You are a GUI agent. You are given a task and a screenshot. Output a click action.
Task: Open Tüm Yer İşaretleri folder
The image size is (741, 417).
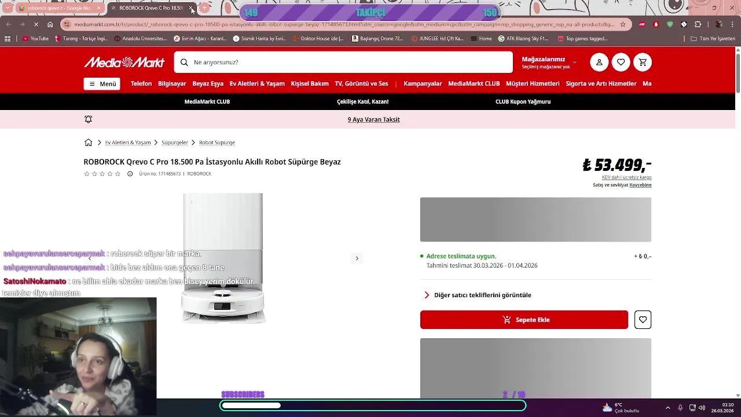713,39
